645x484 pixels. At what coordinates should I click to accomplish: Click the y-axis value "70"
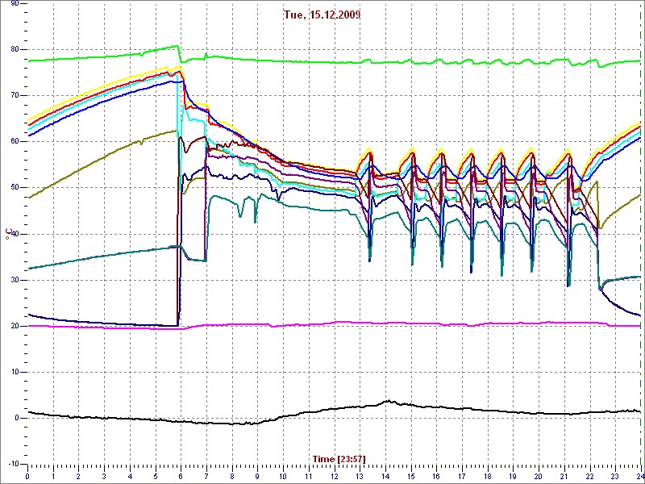click(15, 95)
